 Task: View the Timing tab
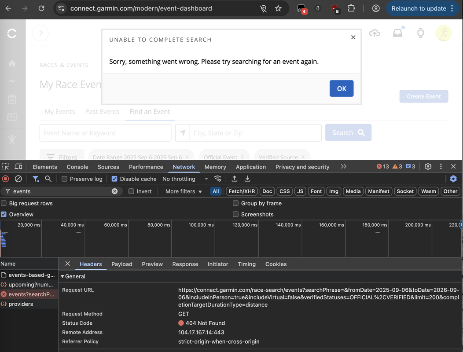click(x=246, y=264)
